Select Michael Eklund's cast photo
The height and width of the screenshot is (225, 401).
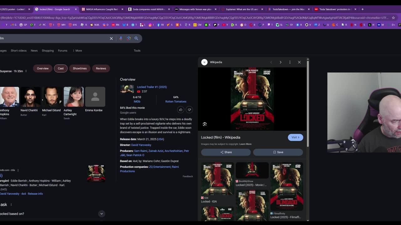point(52,97)
